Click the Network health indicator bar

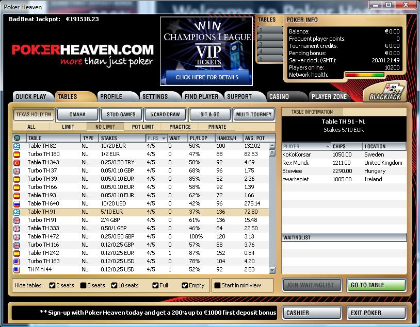pos(365,75)
